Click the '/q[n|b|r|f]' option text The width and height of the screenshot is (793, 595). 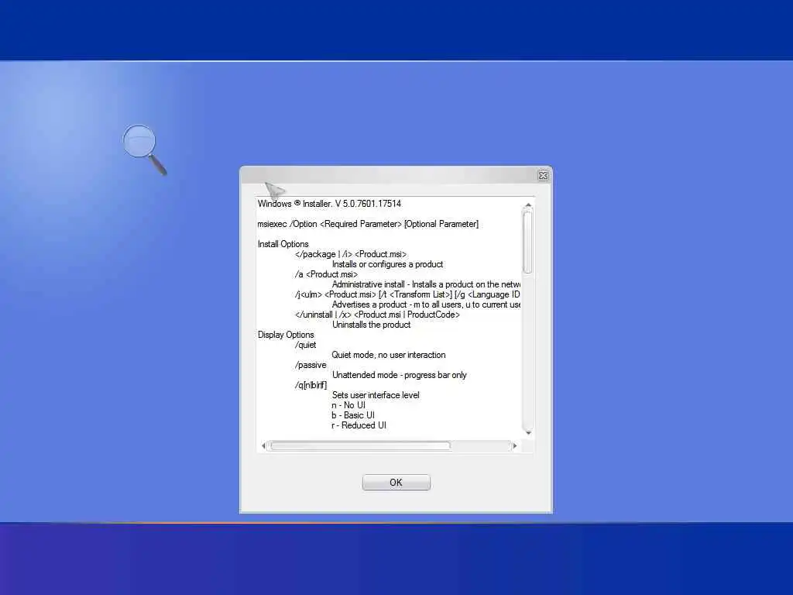click(x=311, y=386)
